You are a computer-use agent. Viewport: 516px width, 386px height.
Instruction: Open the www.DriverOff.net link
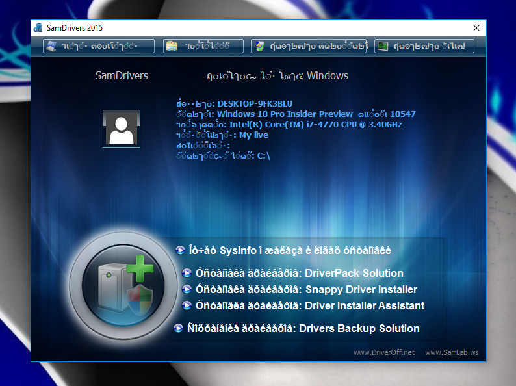[x=384, y=352]
